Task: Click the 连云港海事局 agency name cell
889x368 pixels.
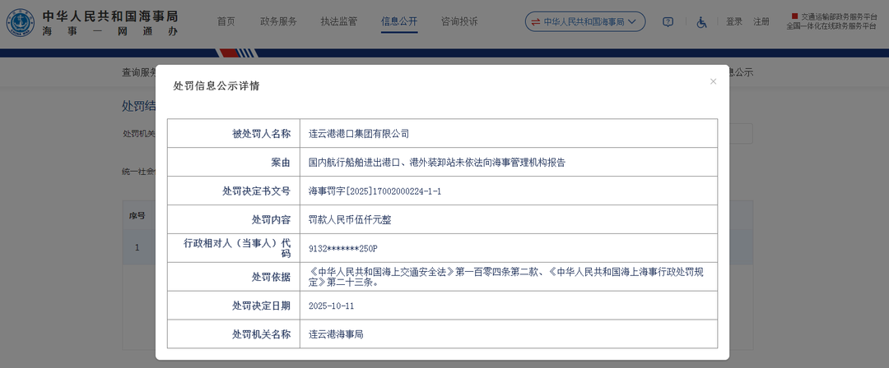Action: 336,334
